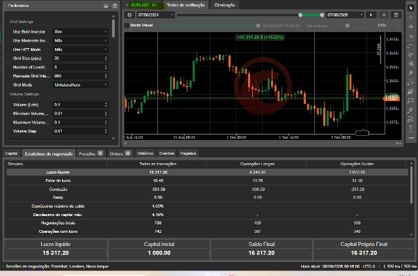Click the Operações Longas column header
This screenshot has width=418, height=276.
pos(257,164)
